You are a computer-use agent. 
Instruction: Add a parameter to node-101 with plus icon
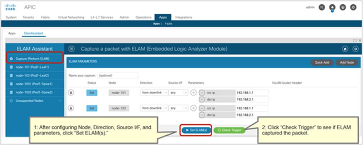click(193, 93)
